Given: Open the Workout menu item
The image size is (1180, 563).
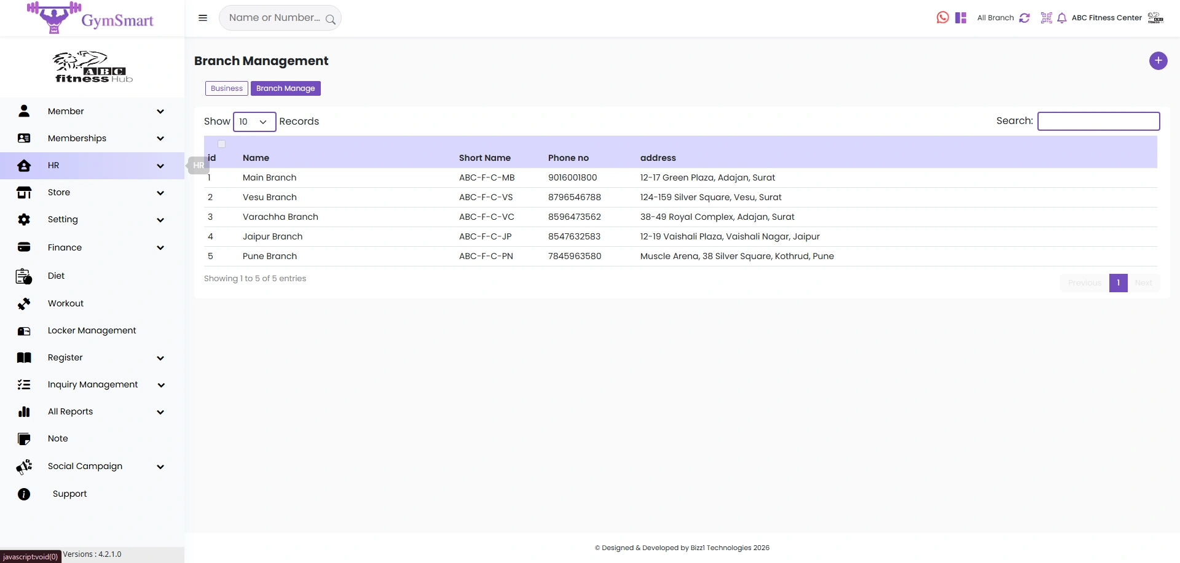Looking at the screenshot, I should coord(66,303).
